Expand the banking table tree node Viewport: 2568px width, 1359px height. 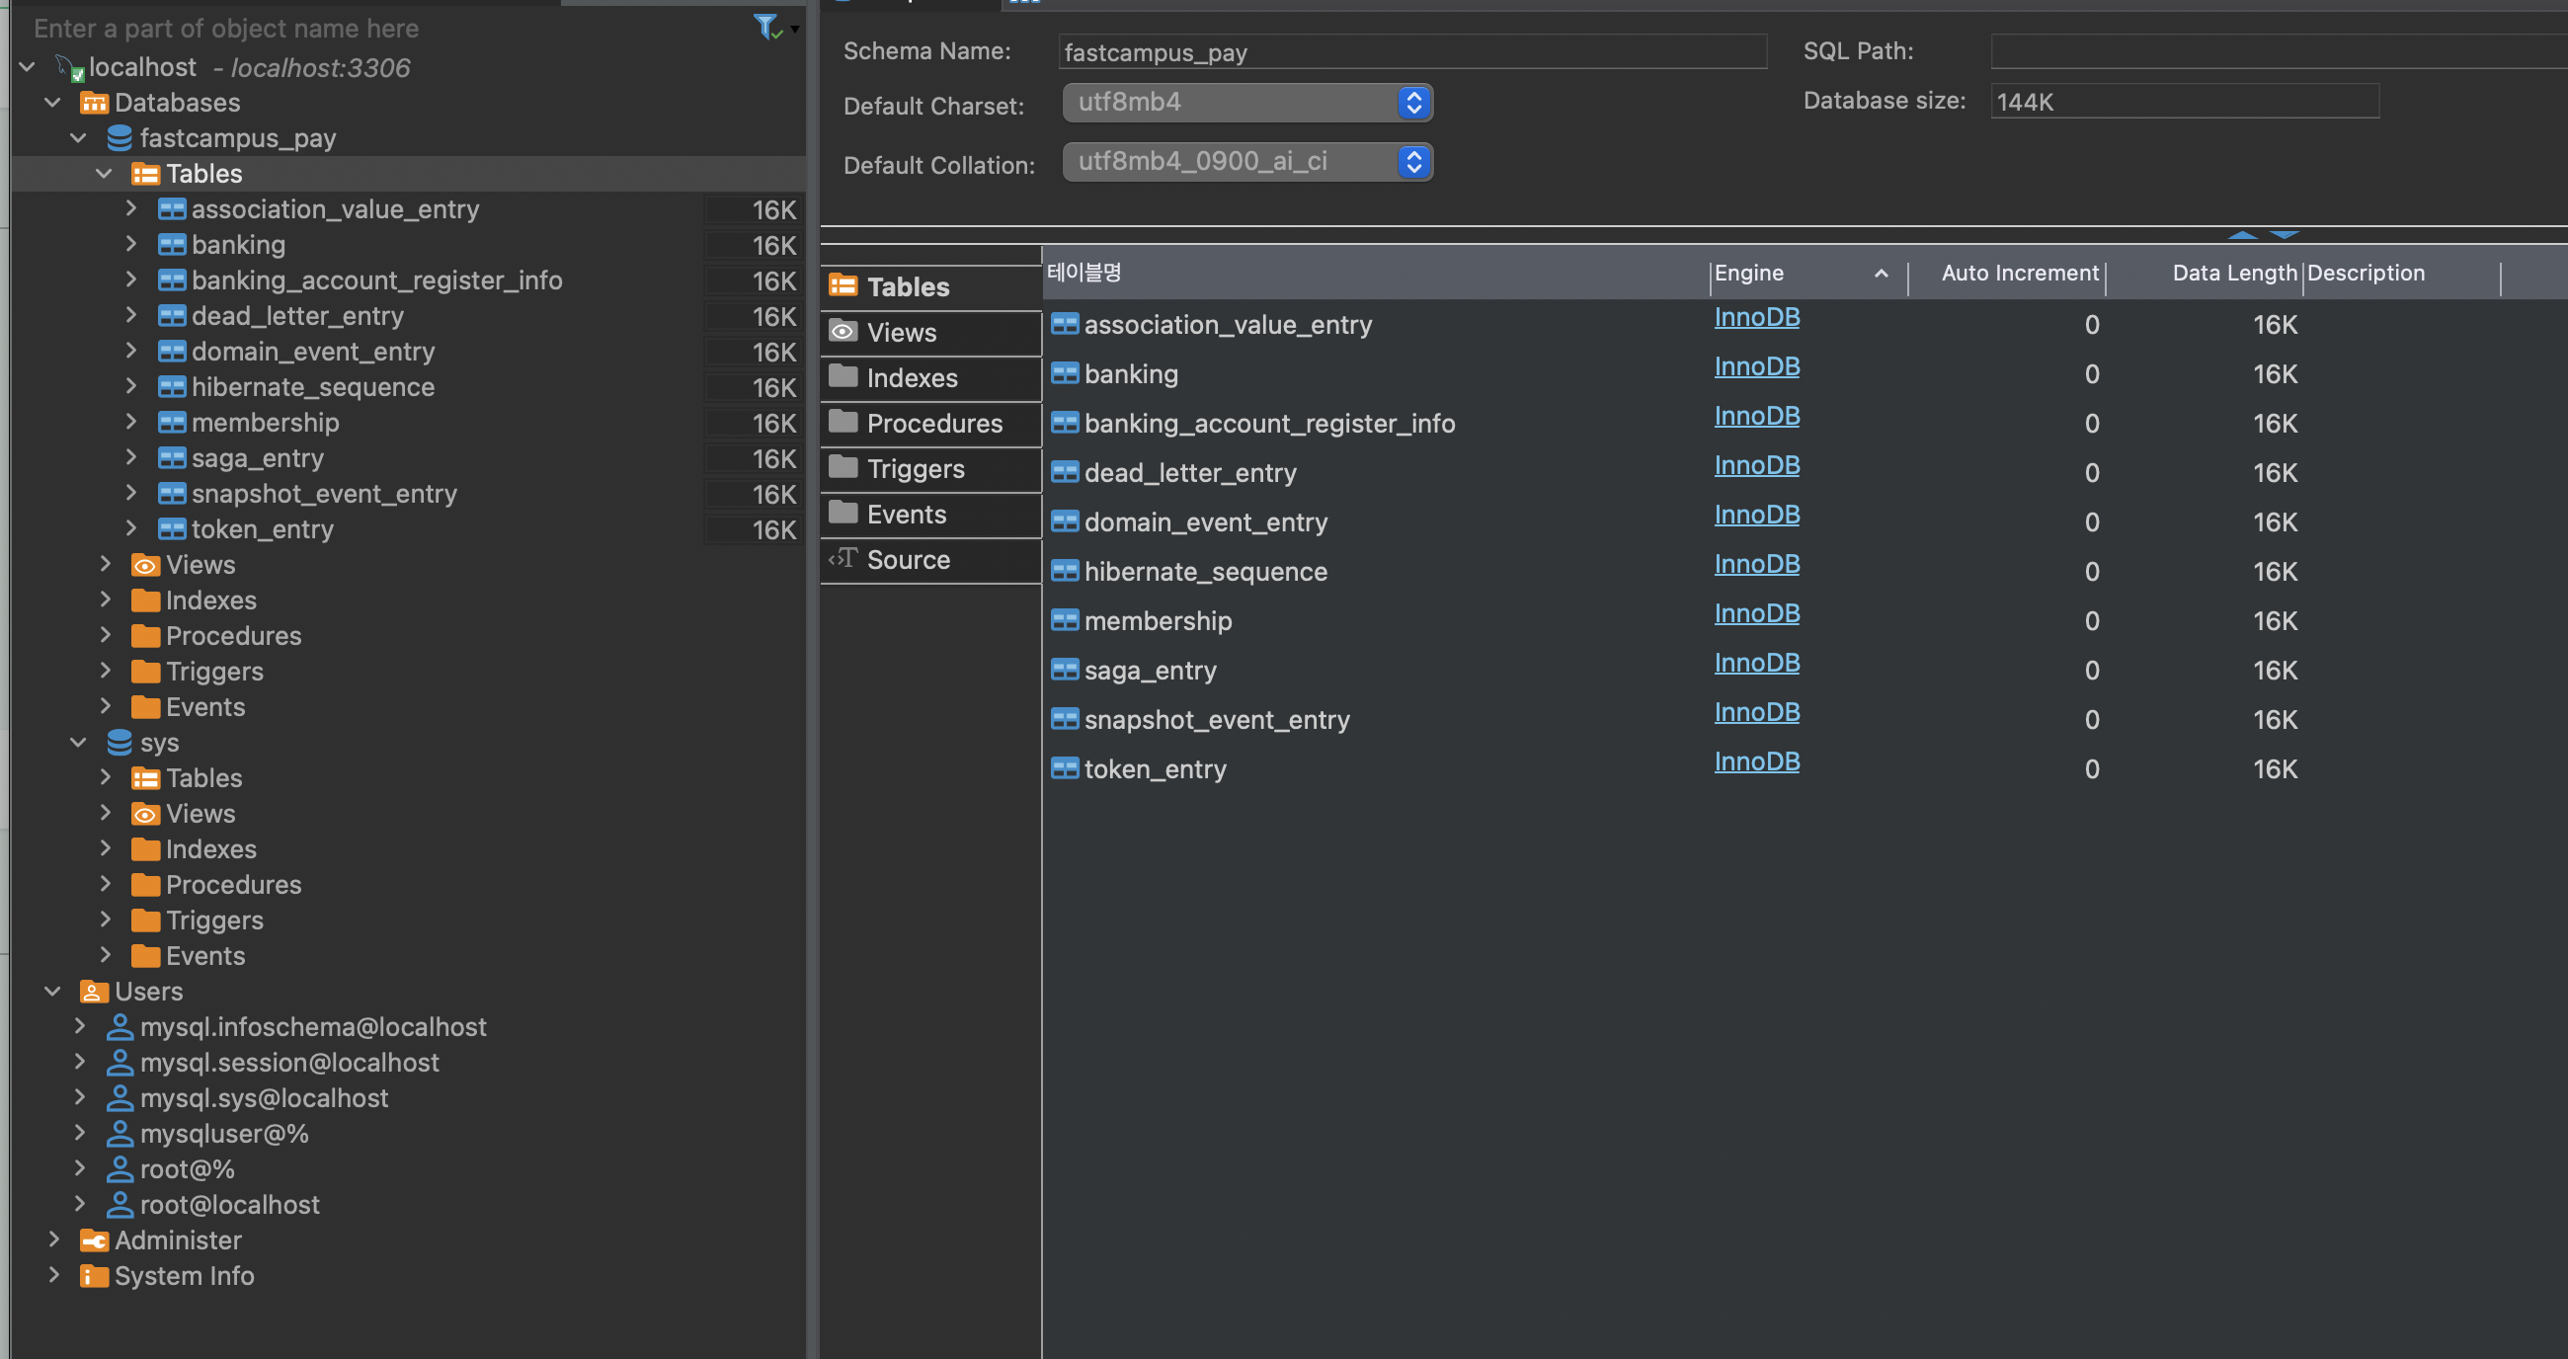pyautogui.click(x=130, y=244)
